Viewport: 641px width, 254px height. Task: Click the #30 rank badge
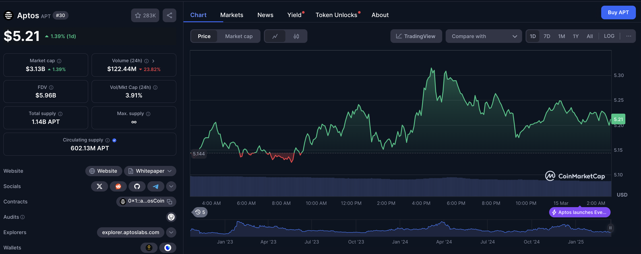(x=61, y=15)
